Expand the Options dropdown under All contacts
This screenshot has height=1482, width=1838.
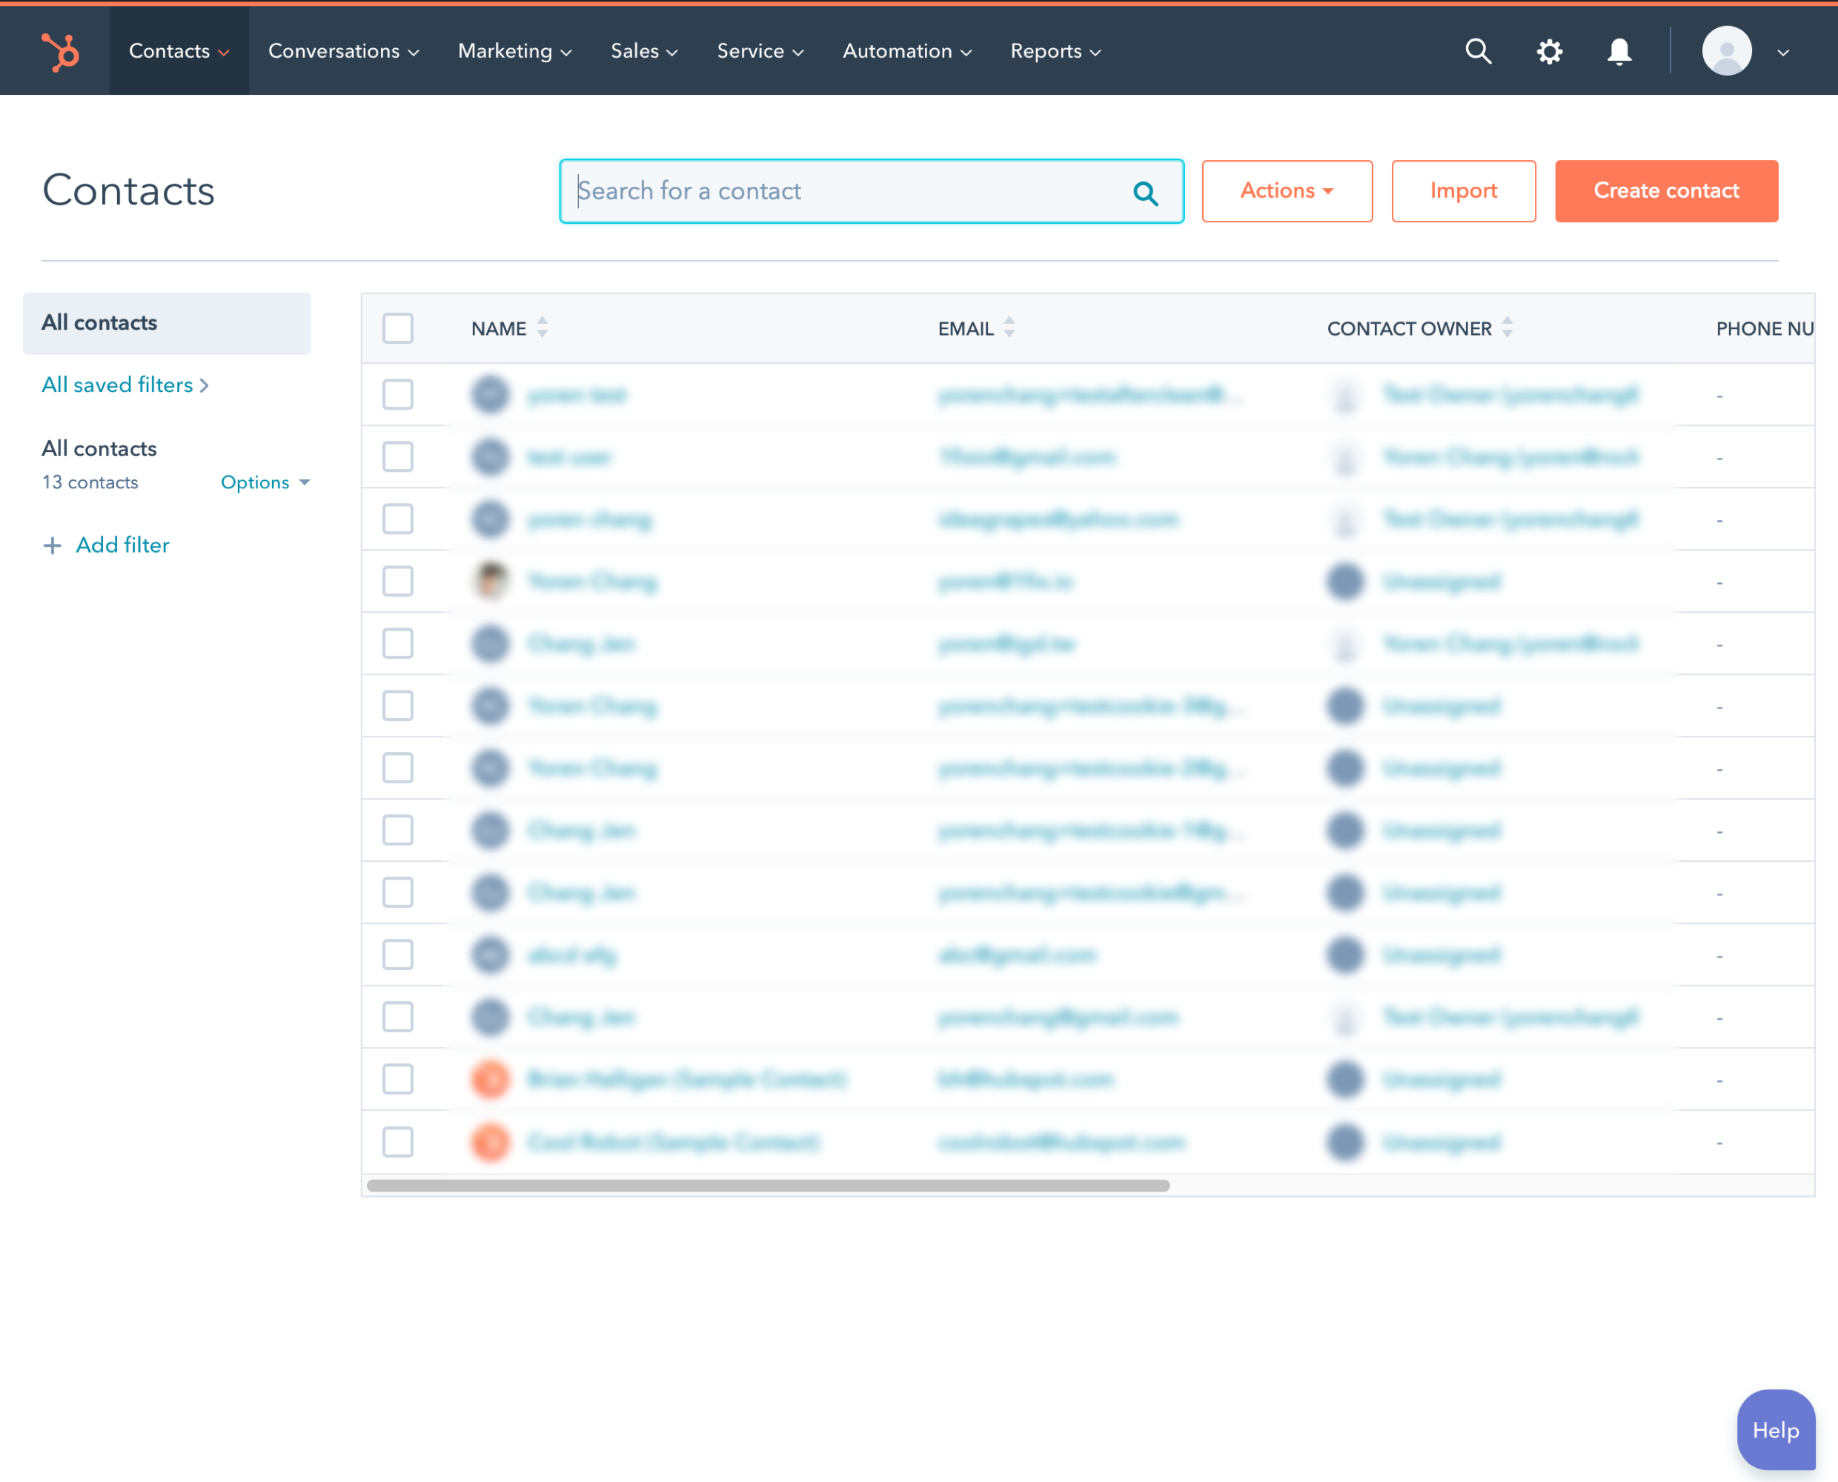click(265, 482)
